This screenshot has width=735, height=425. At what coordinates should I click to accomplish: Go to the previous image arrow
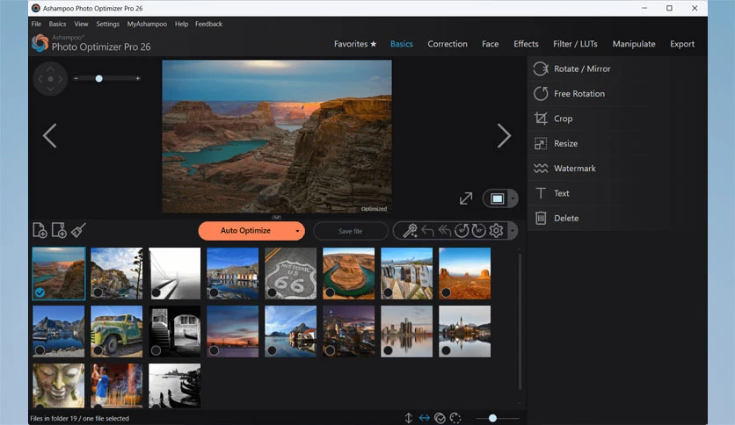pos(50,136)
